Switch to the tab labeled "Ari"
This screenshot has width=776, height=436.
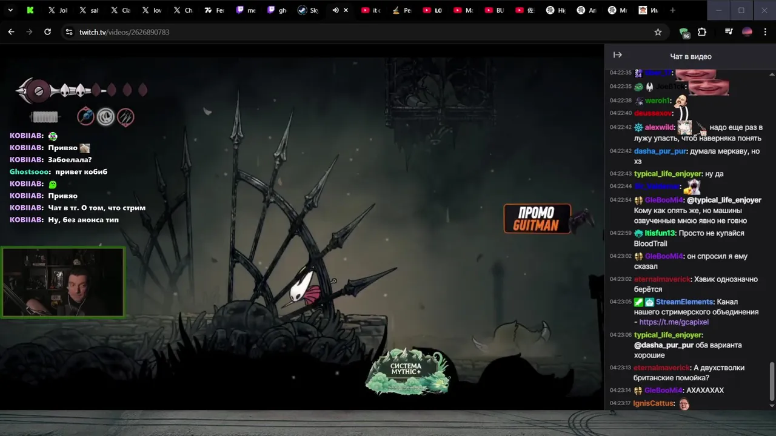[587, 10]
